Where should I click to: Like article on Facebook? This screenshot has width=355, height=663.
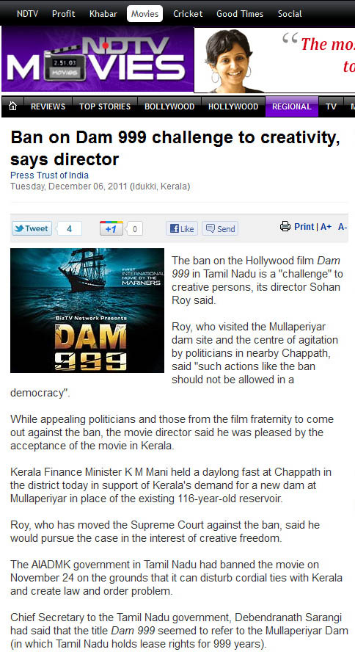(x=182, y=229)
